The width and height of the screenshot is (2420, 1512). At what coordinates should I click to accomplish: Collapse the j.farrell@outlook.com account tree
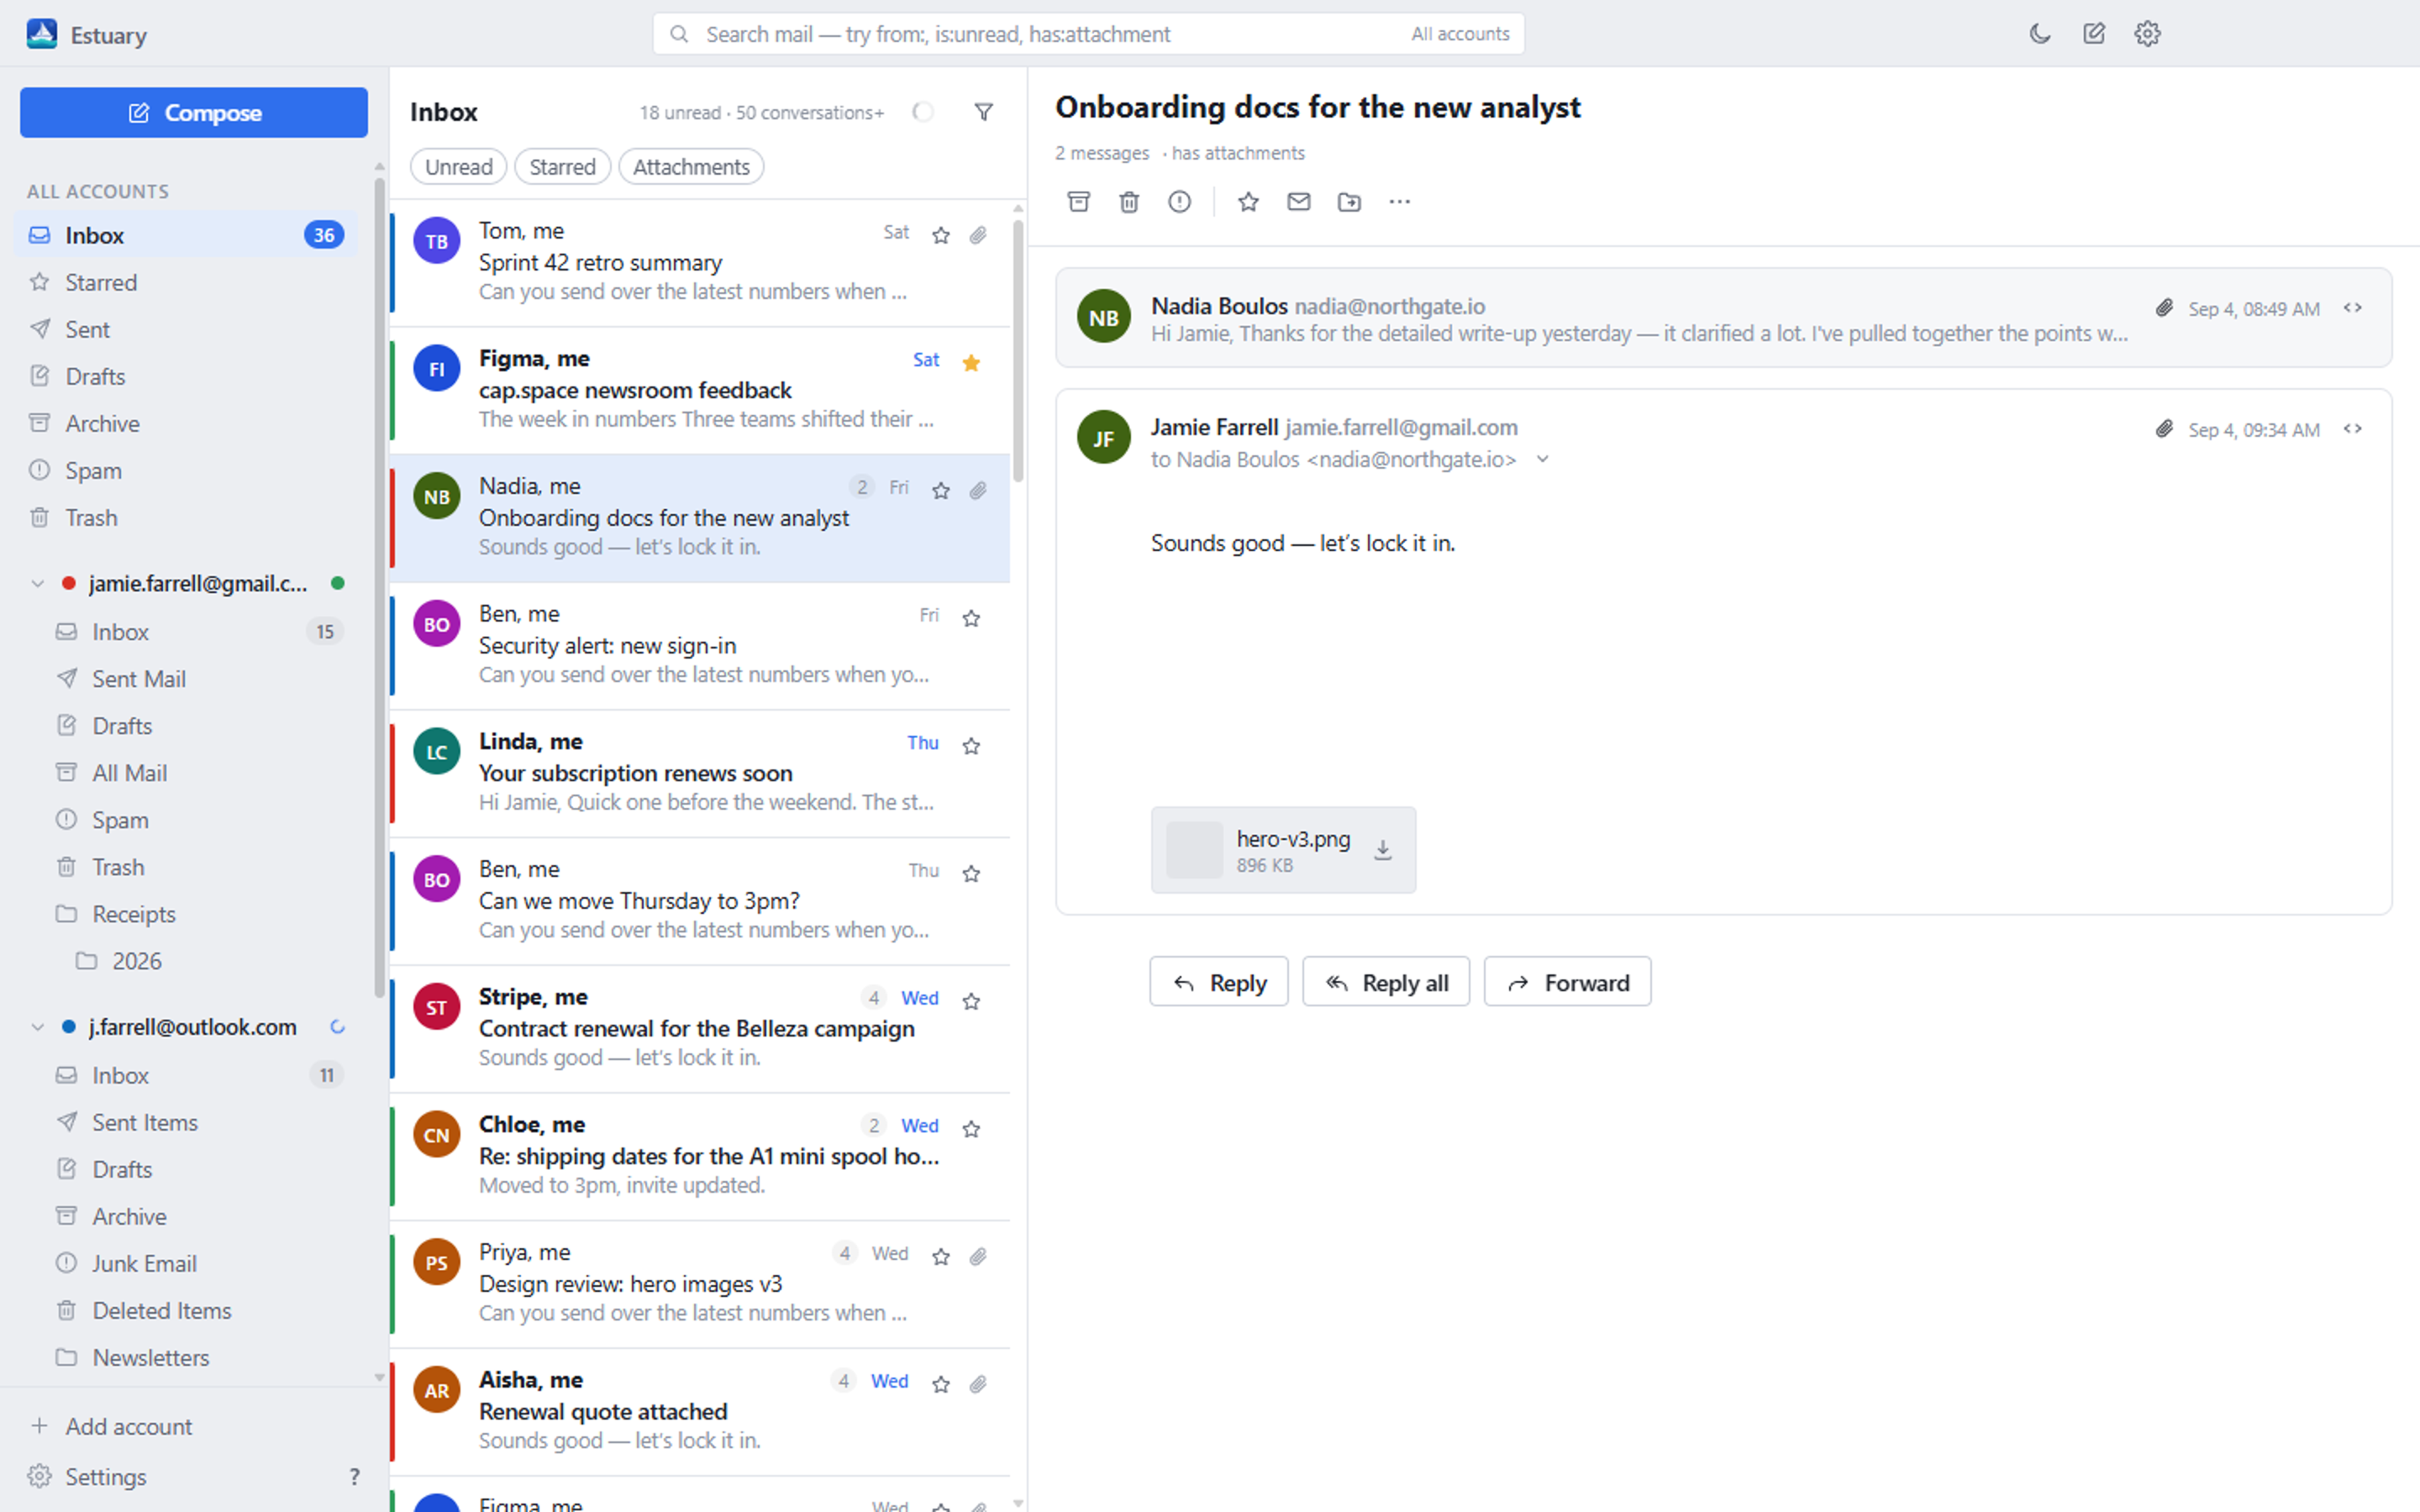tap(37, 1027)
